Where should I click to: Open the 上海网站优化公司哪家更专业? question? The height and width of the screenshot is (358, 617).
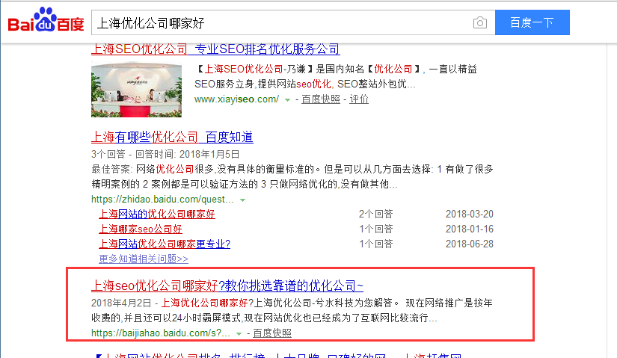(165, 244)
